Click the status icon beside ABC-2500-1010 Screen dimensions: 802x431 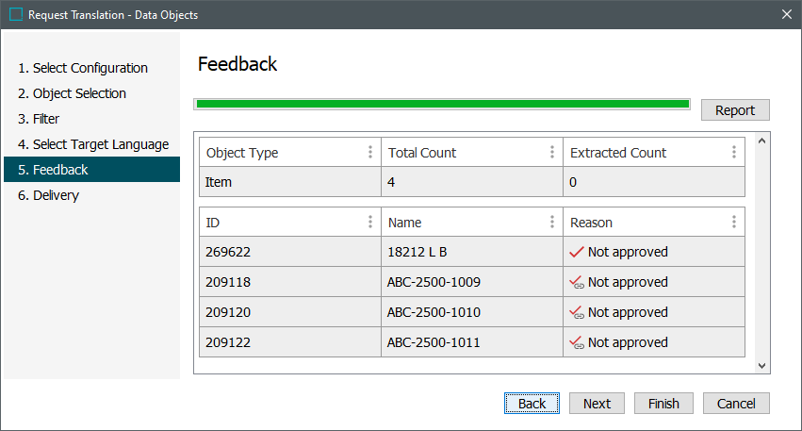[x=577, y=312]
